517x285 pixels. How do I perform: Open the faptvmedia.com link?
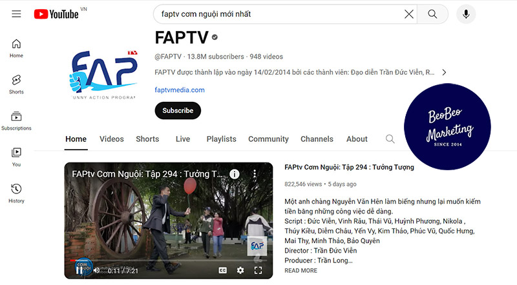point(180,90)
